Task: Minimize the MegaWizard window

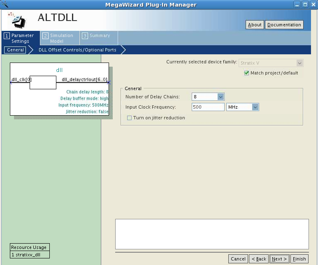Action: pyautogui.click(x=297, y=5)
